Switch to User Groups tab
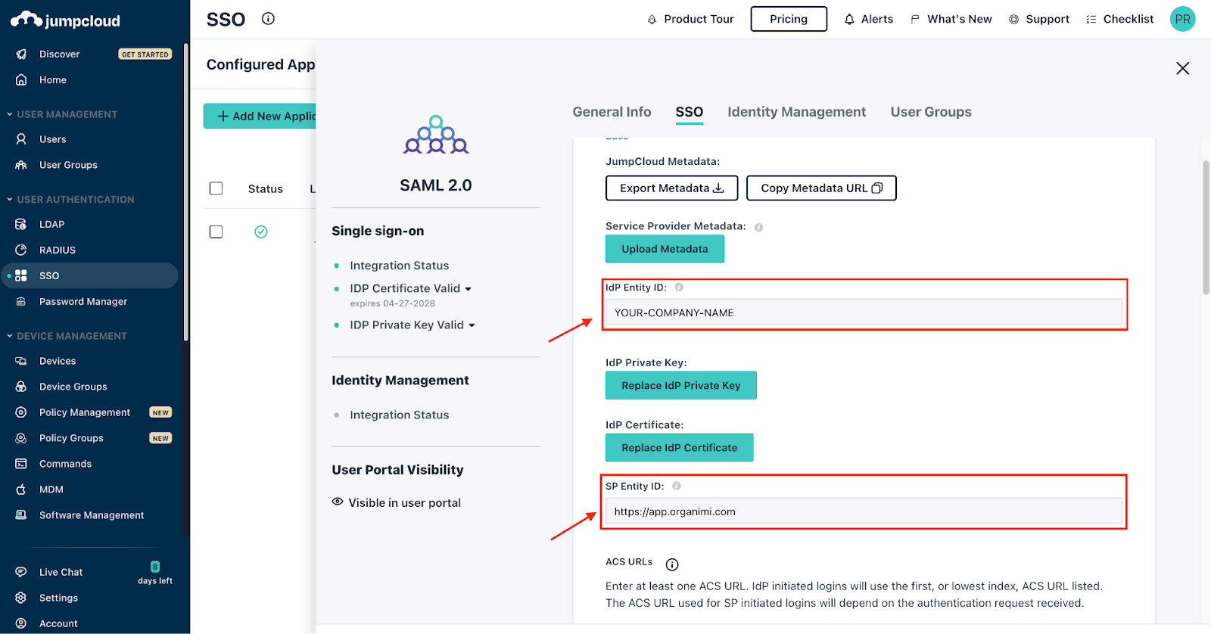The height and width of the screenshot is (634, 1211). (931, 112)
